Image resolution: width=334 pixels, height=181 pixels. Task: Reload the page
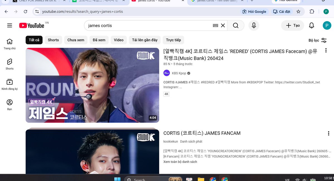[25, 12]
